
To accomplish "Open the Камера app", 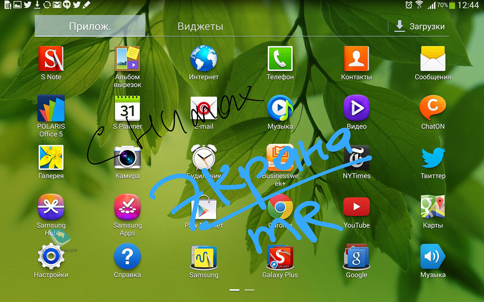I will 127,157.
